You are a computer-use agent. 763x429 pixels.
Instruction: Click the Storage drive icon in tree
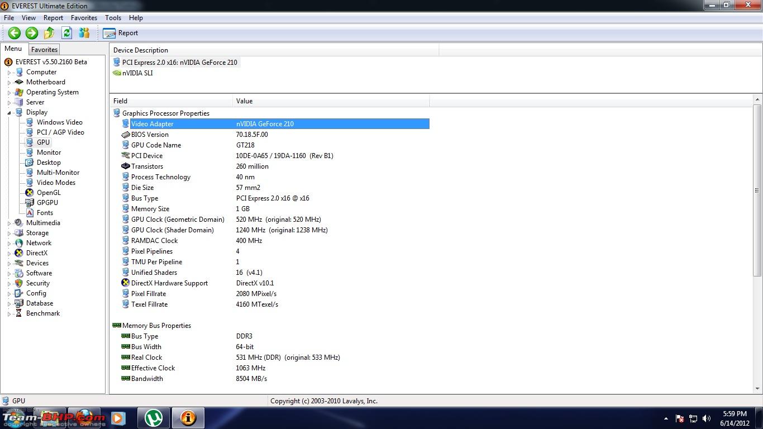(19, 233)
